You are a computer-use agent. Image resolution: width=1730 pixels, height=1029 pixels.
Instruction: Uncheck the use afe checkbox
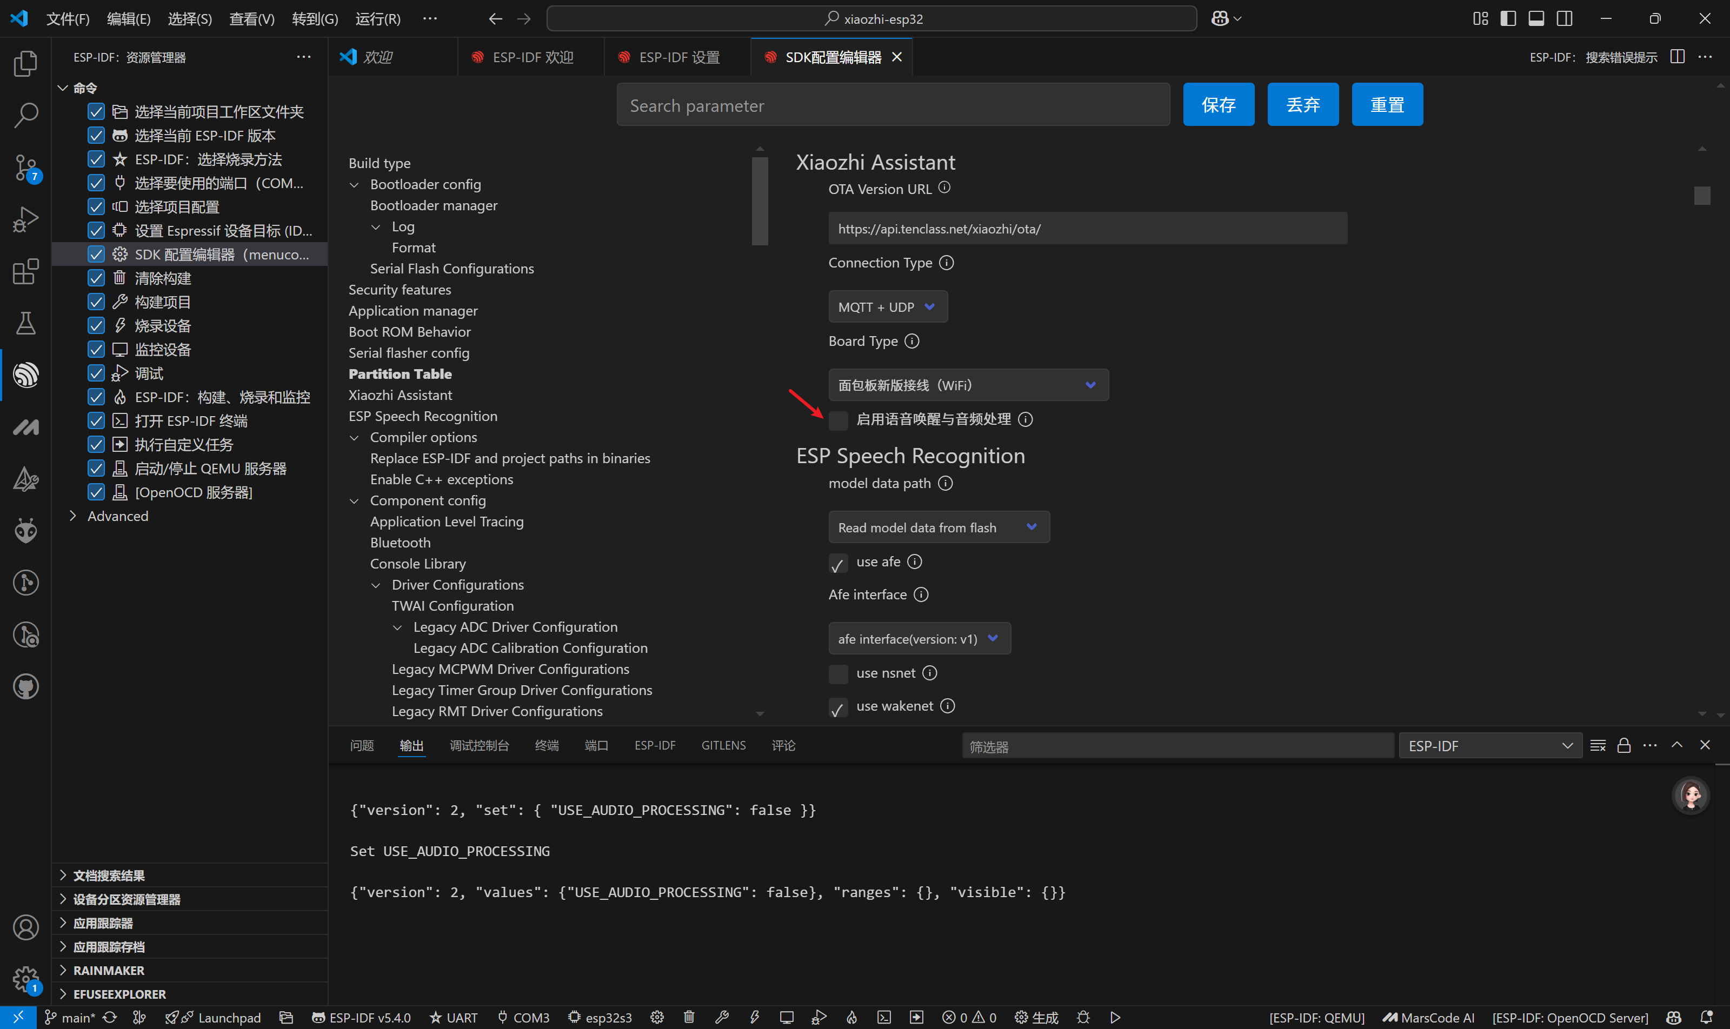(x=838, y=563)
